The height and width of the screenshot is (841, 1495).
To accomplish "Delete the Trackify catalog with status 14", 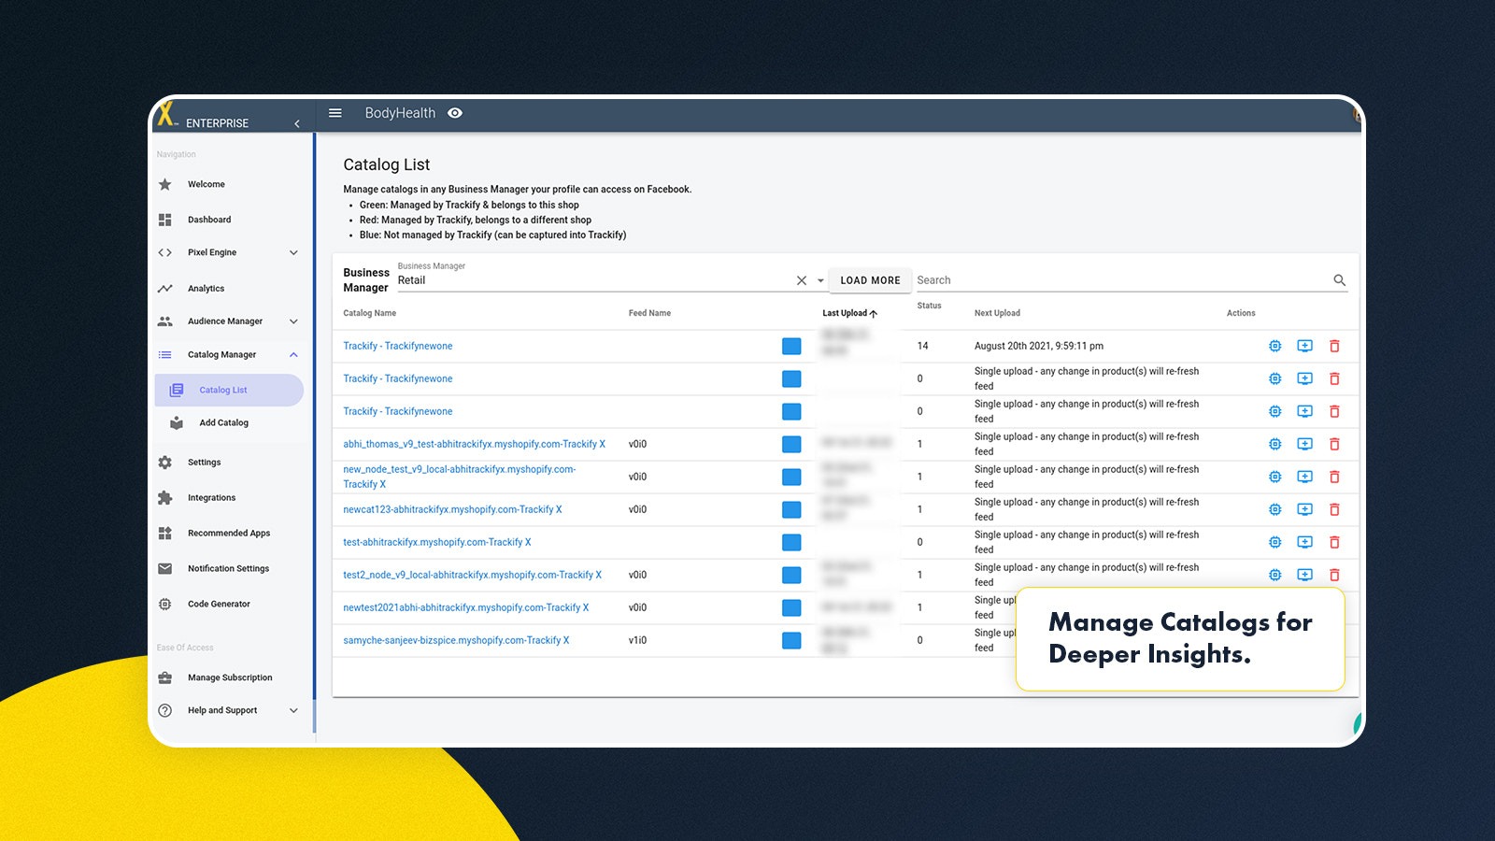I will click(x=1334, y=346).
